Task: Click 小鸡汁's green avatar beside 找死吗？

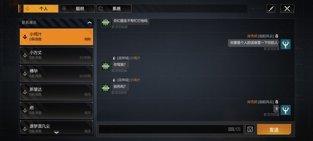Action: coord(105,88)
